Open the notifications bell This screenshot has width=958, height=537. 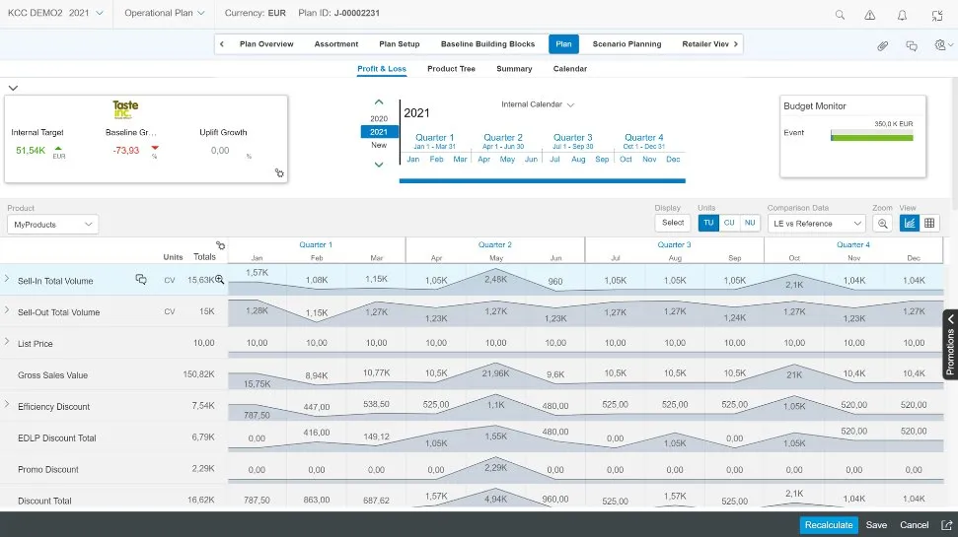click(902, 15)
